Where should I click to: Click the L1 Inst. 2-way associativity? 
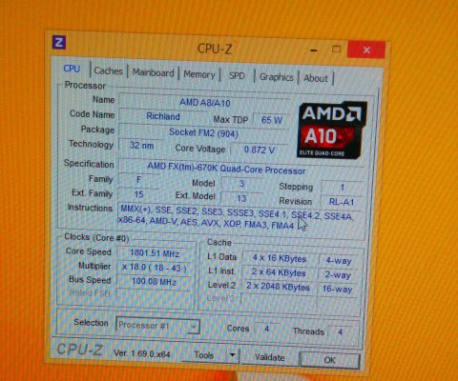click(338, 275)
